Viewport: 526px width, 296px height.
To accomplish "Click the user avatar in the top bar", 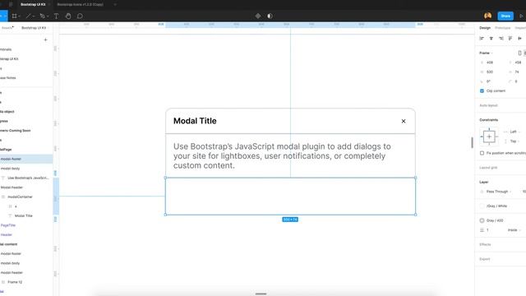I will point(487,16).
